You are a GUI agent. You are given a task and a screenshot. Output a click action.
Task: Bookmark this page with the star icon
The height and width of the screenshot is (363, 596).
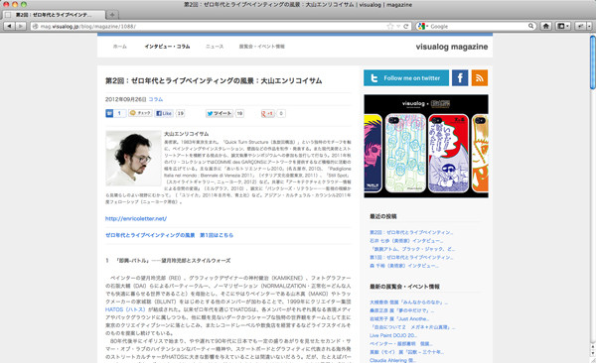[x=390, y=26]
